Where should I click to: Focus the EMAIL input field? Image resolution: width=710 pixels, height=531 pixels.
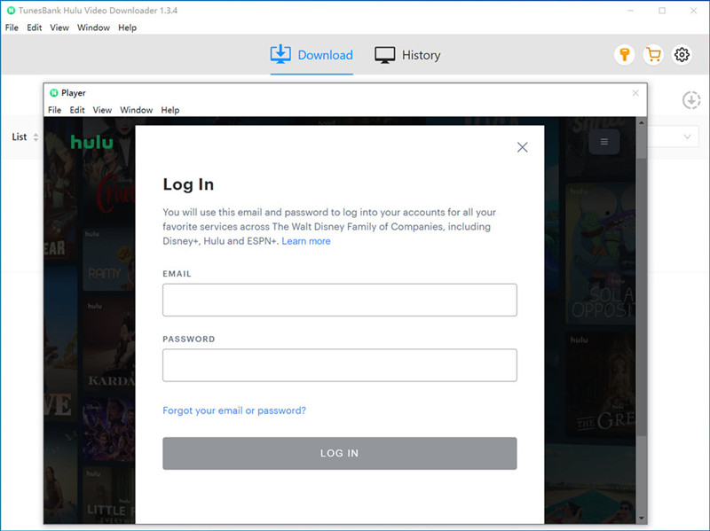click(340, 300)
